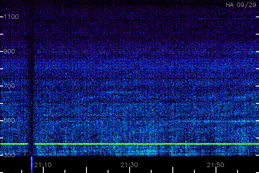Click the 1100 frequency axis label
This screenshot has height=173, width=259.
point(11,17)
